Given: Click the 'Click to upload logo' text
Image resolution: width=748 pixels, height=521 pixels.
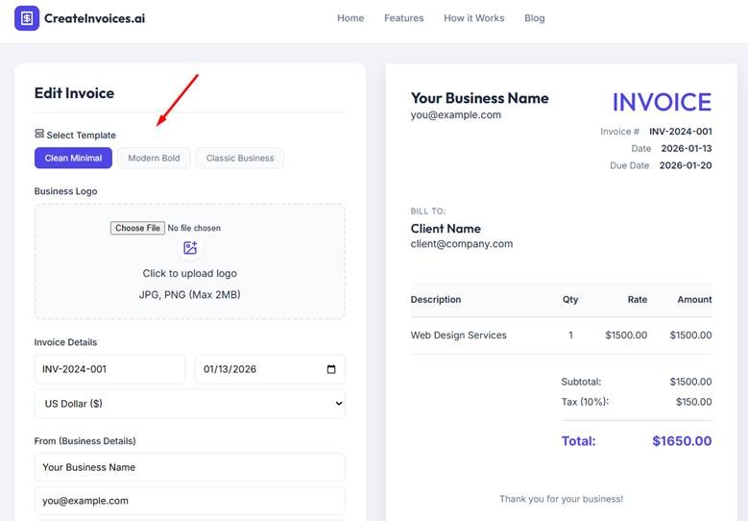Looking at the screenshot, I should click(190, 273).
